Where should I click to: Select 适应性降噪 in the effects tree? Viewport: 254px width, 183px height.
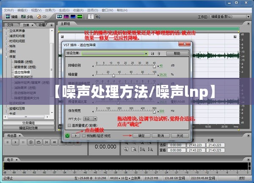[x=22, y=72]
